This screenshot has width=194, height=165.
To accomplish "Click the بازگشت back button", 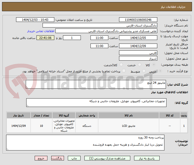I will (58, 158).
